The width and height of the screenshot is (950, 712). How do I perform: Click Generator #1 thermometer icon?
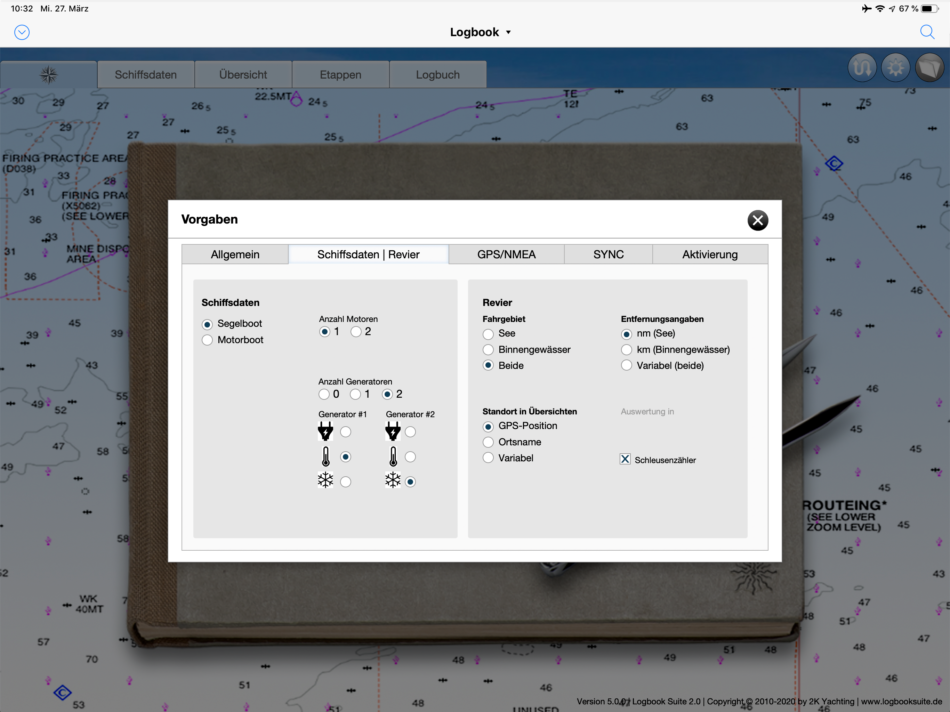pos(326,456)
